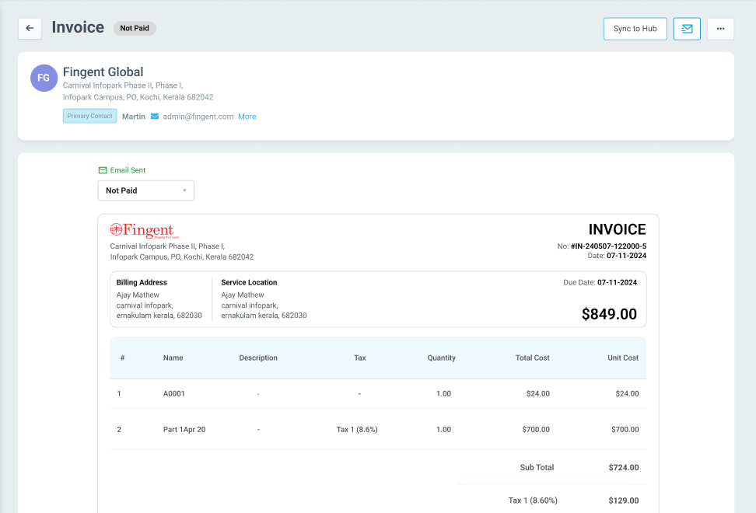The width and height of the screenshot is (756, 513).
Task: Open the three-dots more options menu
Action: (720, 29)
